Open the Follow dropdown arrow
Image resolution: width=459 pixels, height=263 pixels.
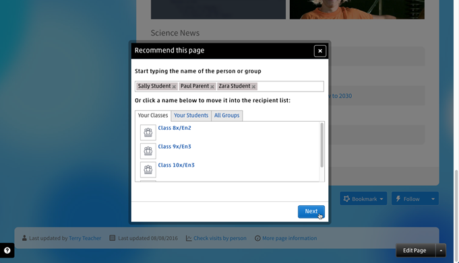point(433,198)
